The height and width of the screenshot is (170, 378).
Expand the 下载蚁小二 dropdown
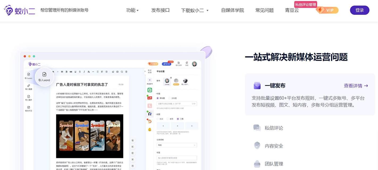[195, 10]
